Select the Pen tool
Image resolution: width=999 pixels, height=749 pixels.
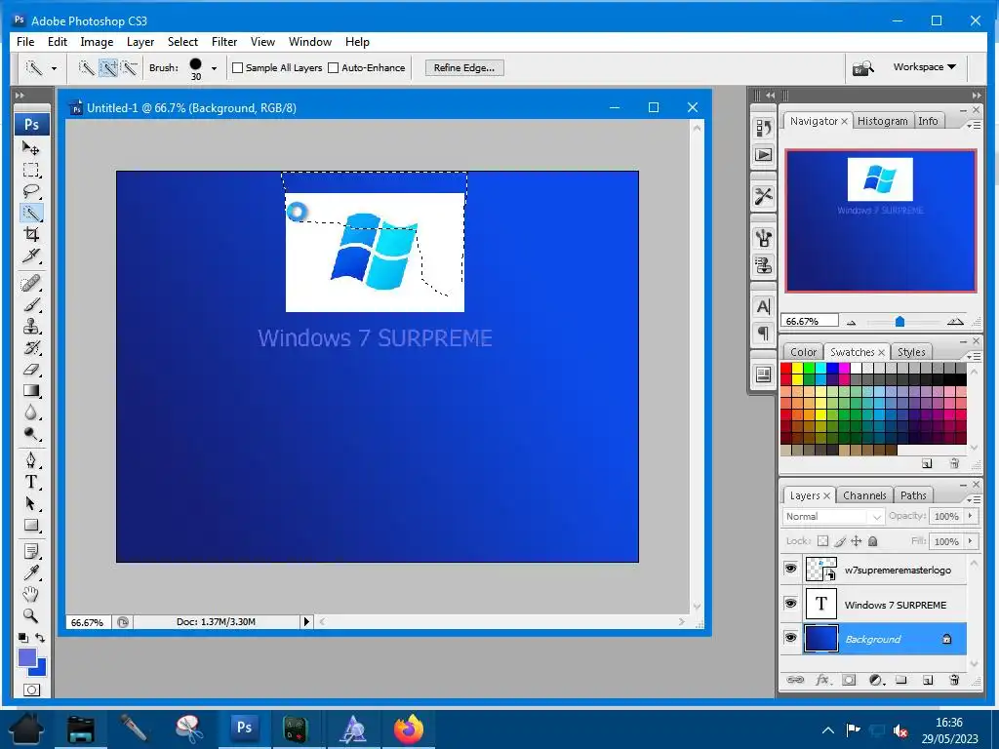[30, 460]
